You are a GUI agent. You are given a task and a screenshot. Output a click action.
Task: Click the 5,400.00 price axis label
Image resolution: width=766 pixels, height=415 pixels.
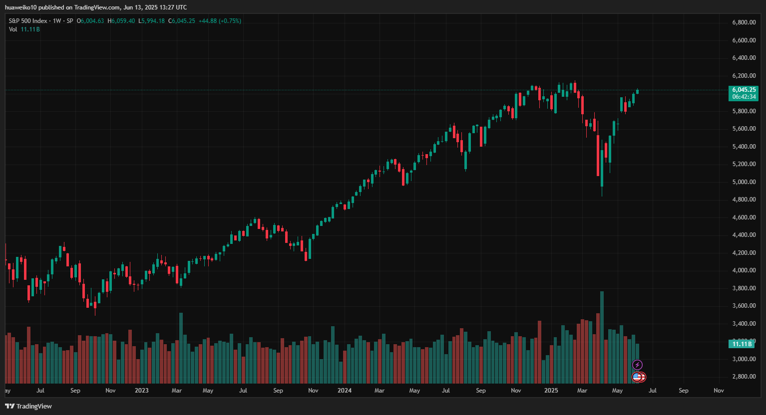pyautogui.click(x=744, y=147)
